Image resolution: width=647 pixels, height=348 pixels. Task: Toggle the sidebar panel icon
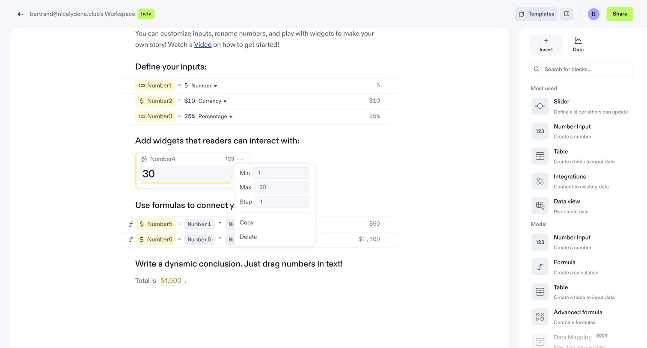pyautogui.click(x=567, y=14)
